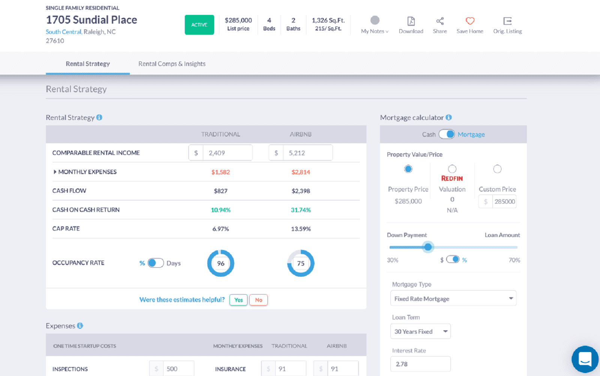Open the chat support bubble
The width and height of the screenshot is (600, 376).
[x=585, y=359]
